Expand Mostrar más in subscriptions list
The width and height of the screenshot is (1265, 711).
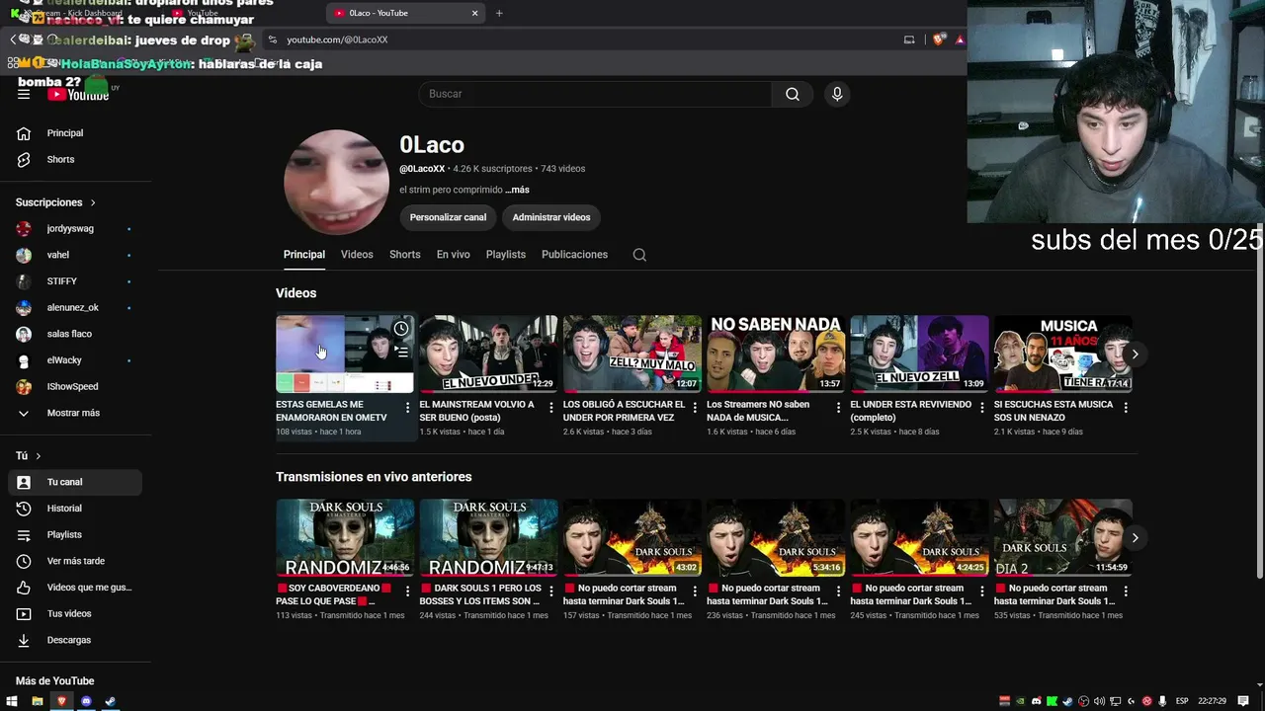(x=75, y=413)
